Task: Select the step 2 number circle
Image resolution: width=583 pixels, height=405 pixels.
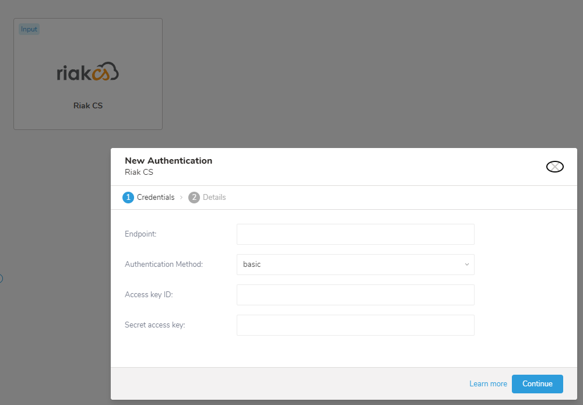Action: coord(194,198)
